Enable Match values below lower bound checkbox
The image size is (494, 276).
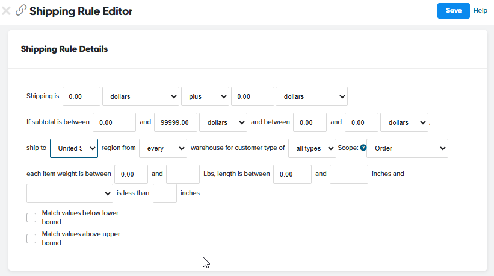[x=31, y=218]
